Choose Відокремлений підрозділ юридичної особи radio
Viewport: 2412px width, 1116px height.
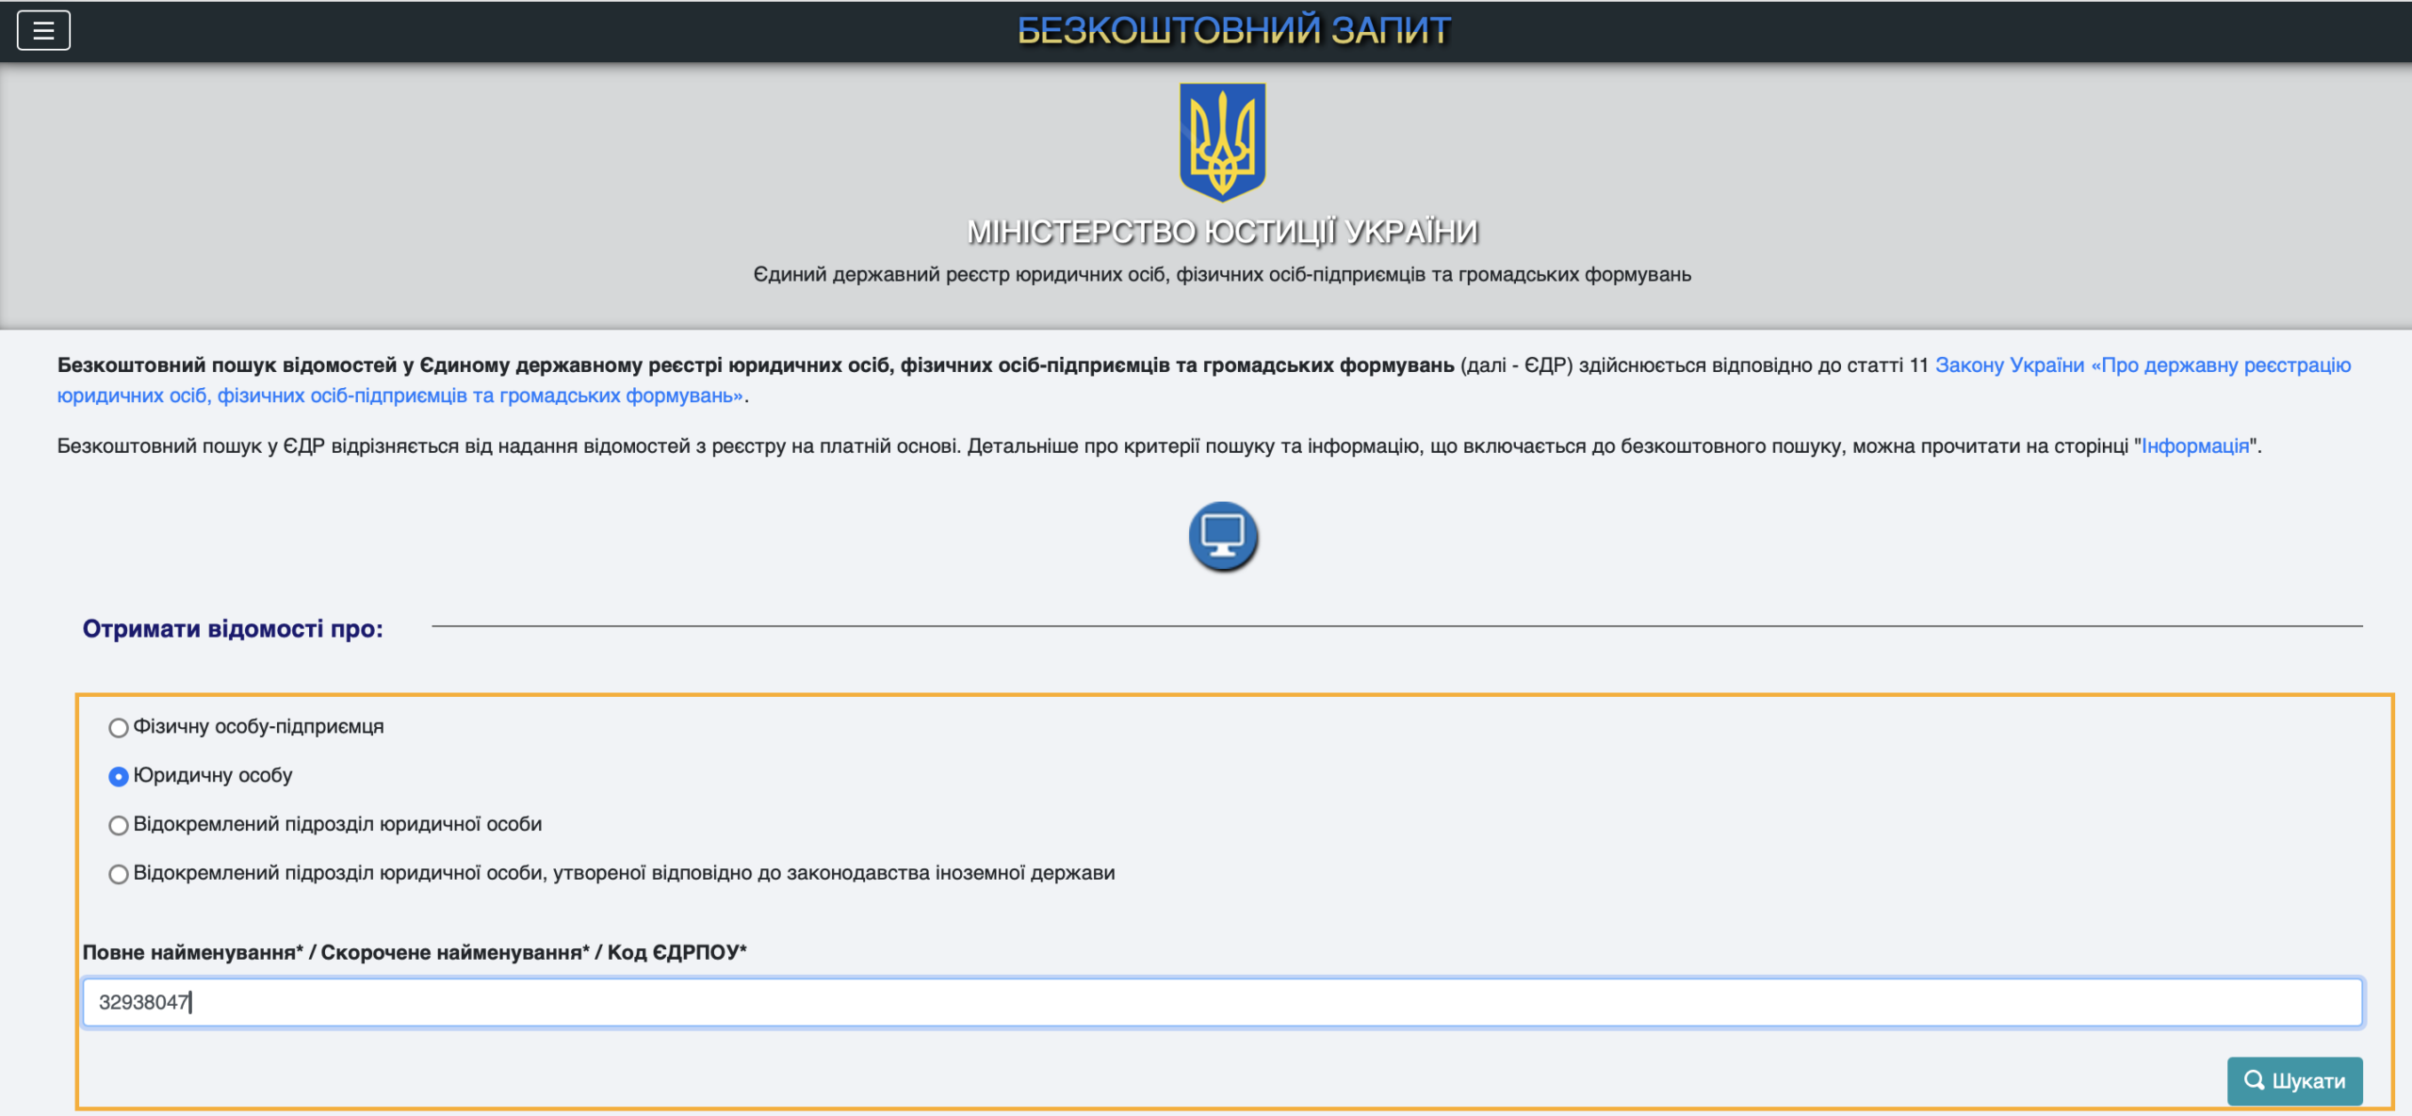click(x=119, y=826)
